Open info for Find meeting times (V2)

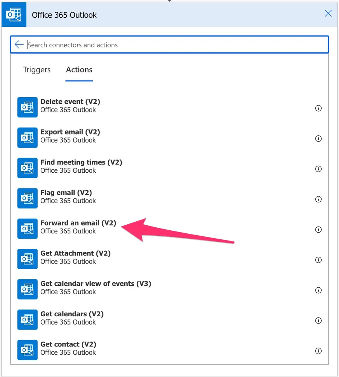(x=318, y=169)
